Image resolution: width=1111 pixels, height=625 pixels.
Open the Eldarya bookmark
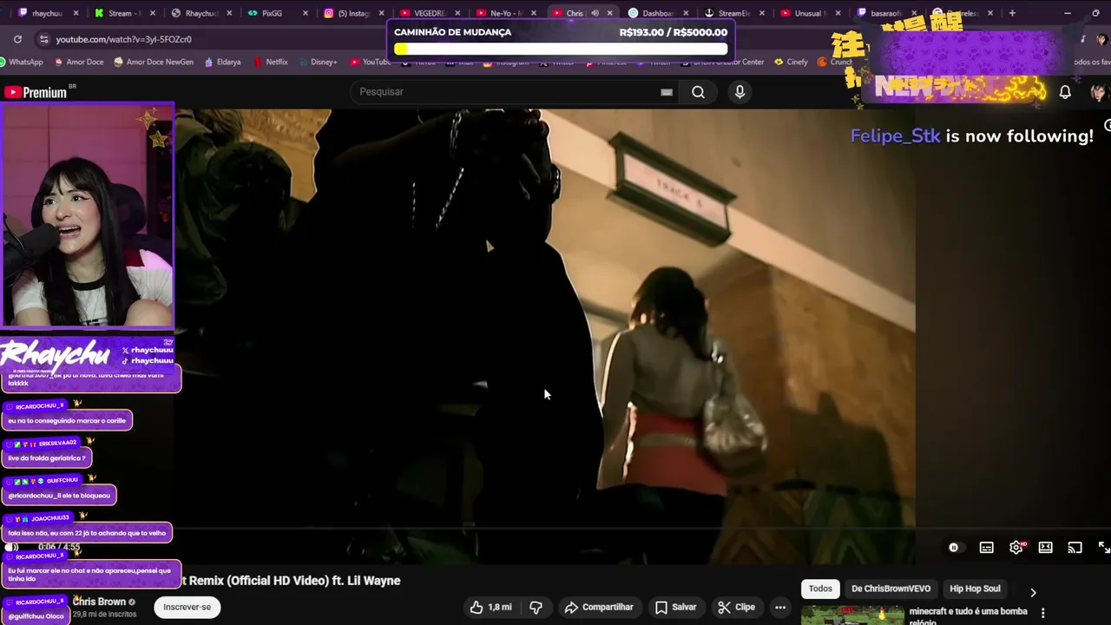click(x=222, y=62)
